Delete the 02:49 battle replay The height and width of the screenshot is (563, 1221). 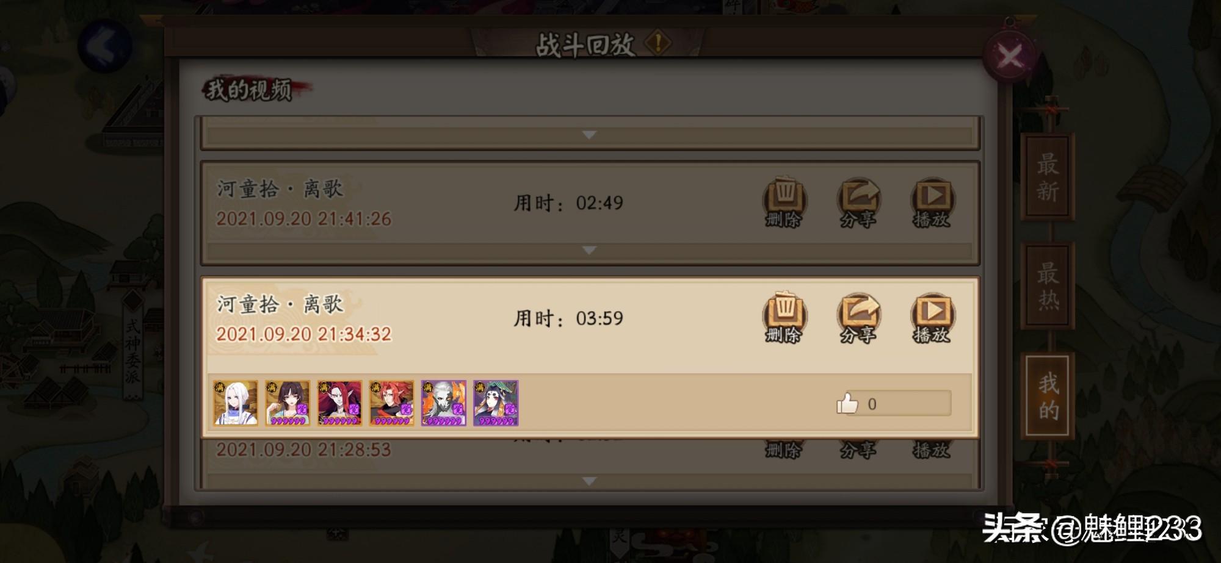coord(784,203)
